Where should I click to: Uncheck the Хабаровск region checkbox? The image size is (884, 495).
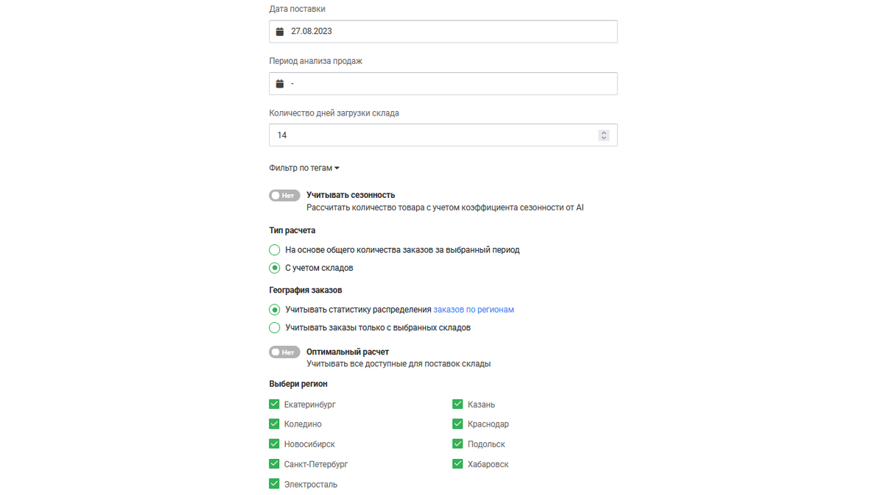pos(457,464)
